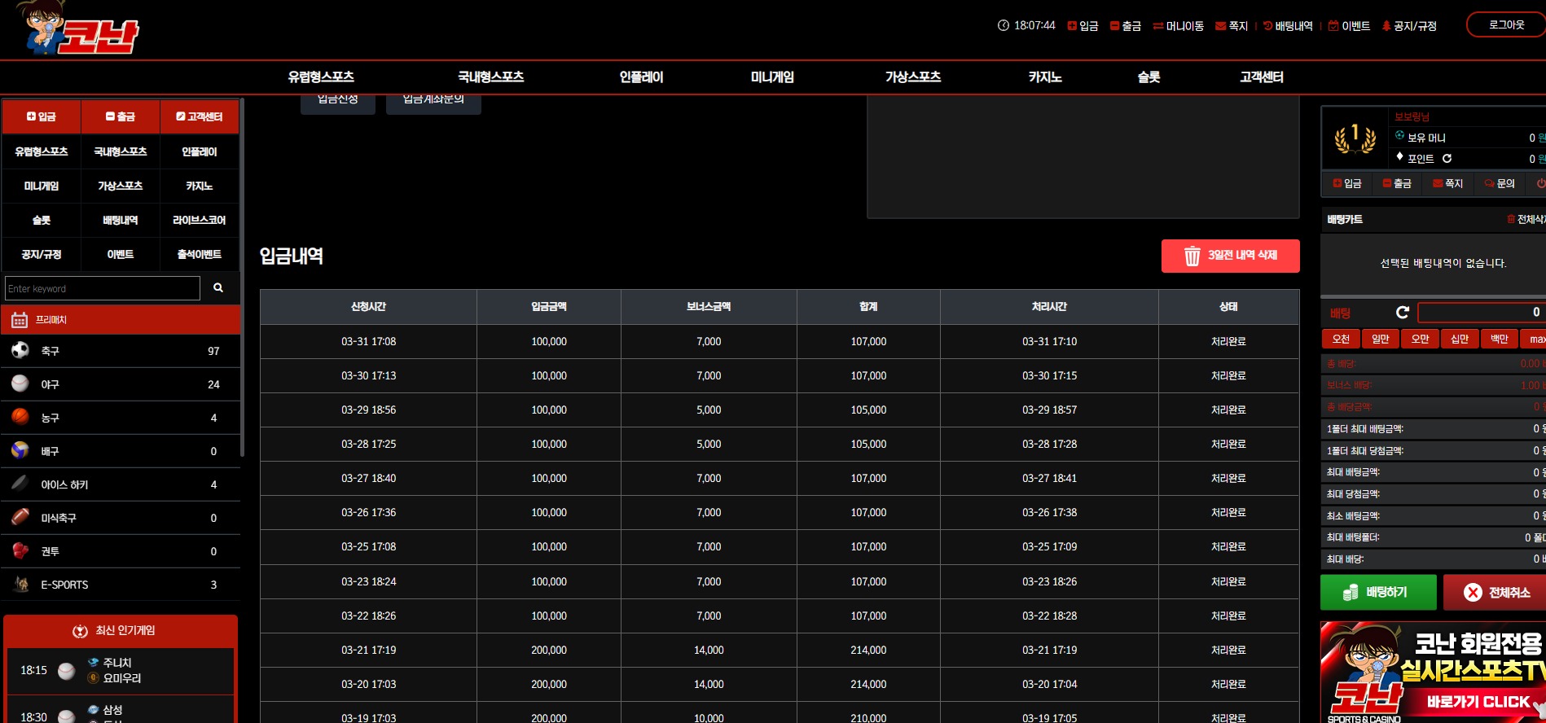
Task: Add 오만 amount to bet
Action: (x=1421, y=339)
